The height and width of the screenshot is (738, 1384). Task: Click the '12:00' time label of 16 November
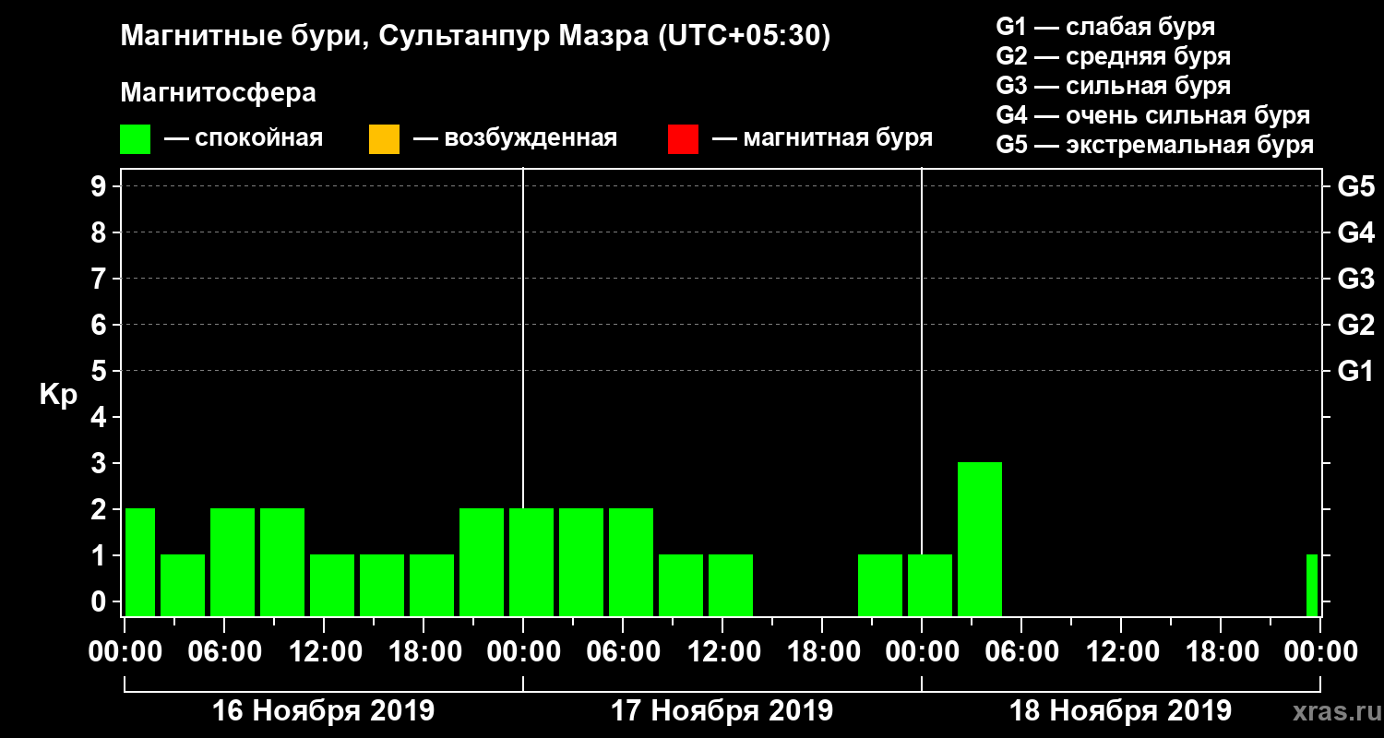[x=324, y=651]
